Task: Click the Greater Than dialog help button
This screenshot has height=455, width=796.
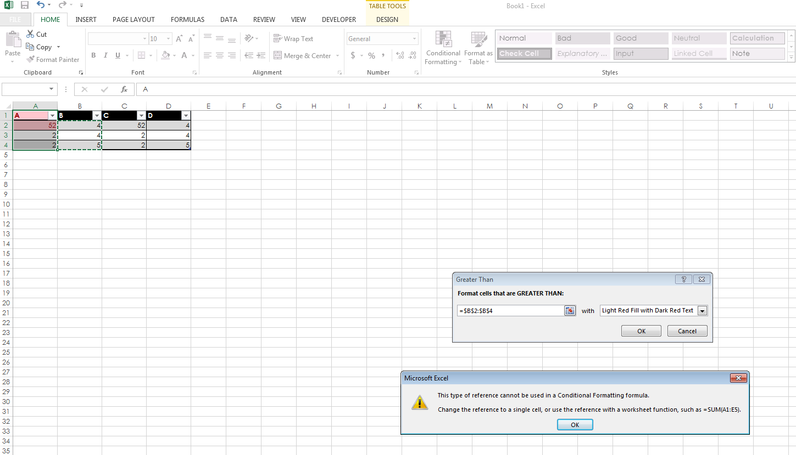Action: coord(683,279)
